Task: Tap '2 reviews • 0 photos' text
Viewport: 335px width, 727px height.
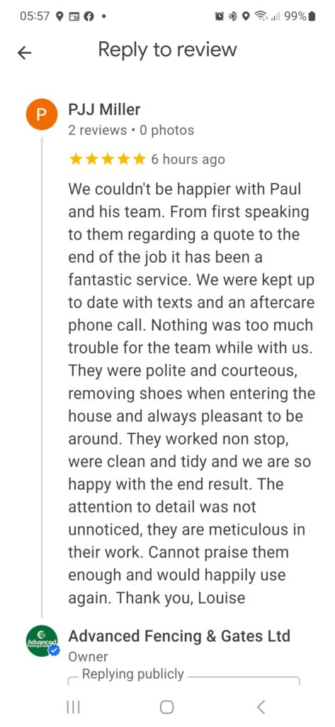Action: click(131, 131)
